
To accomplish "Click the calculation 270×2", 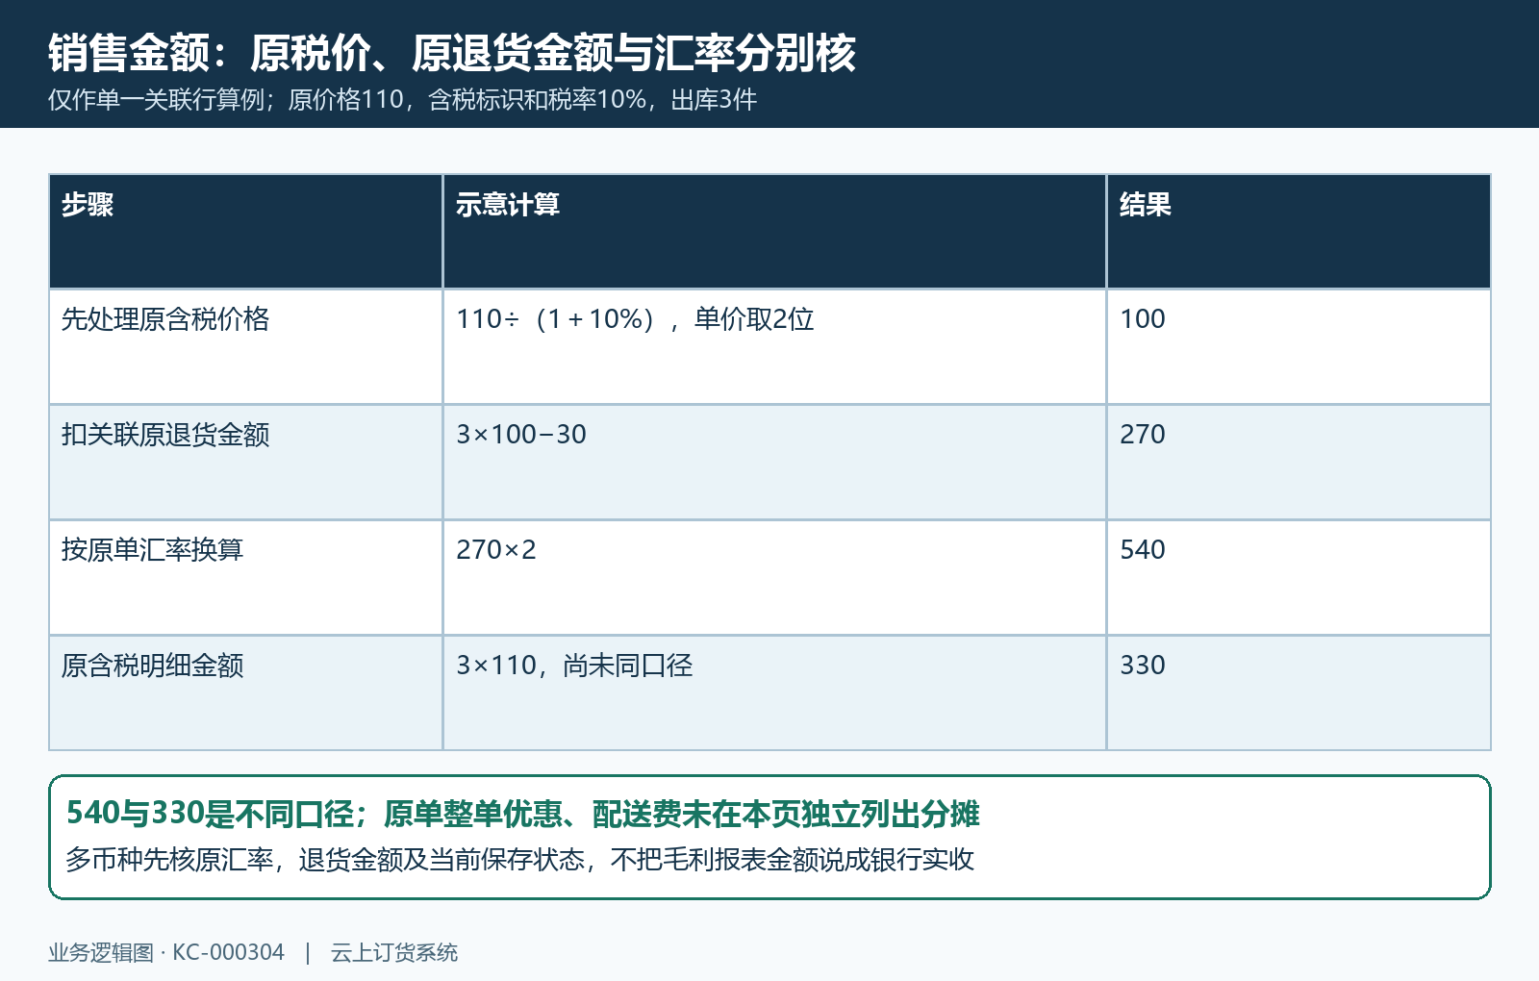I will pyautogui.click(x=495, y=550).
